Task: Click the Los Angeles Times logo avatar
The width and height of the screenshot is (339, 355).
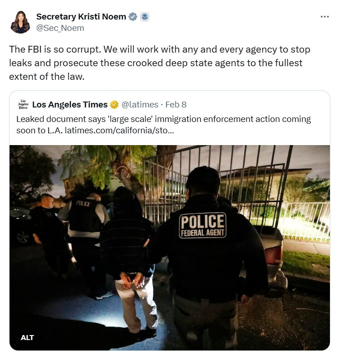Action: point(23,104)
